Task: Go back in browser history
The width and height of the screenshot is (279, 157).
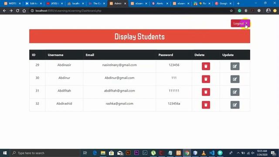Action: pyautogui.click(x=4, y=10)
